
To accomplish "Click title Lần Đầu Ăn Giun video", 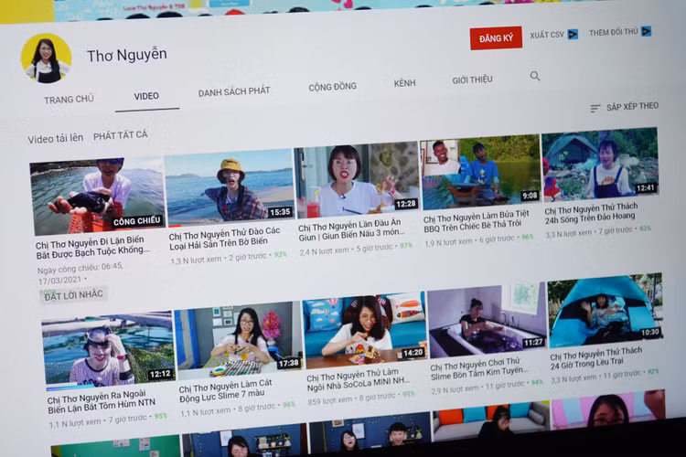I will 351,229.
